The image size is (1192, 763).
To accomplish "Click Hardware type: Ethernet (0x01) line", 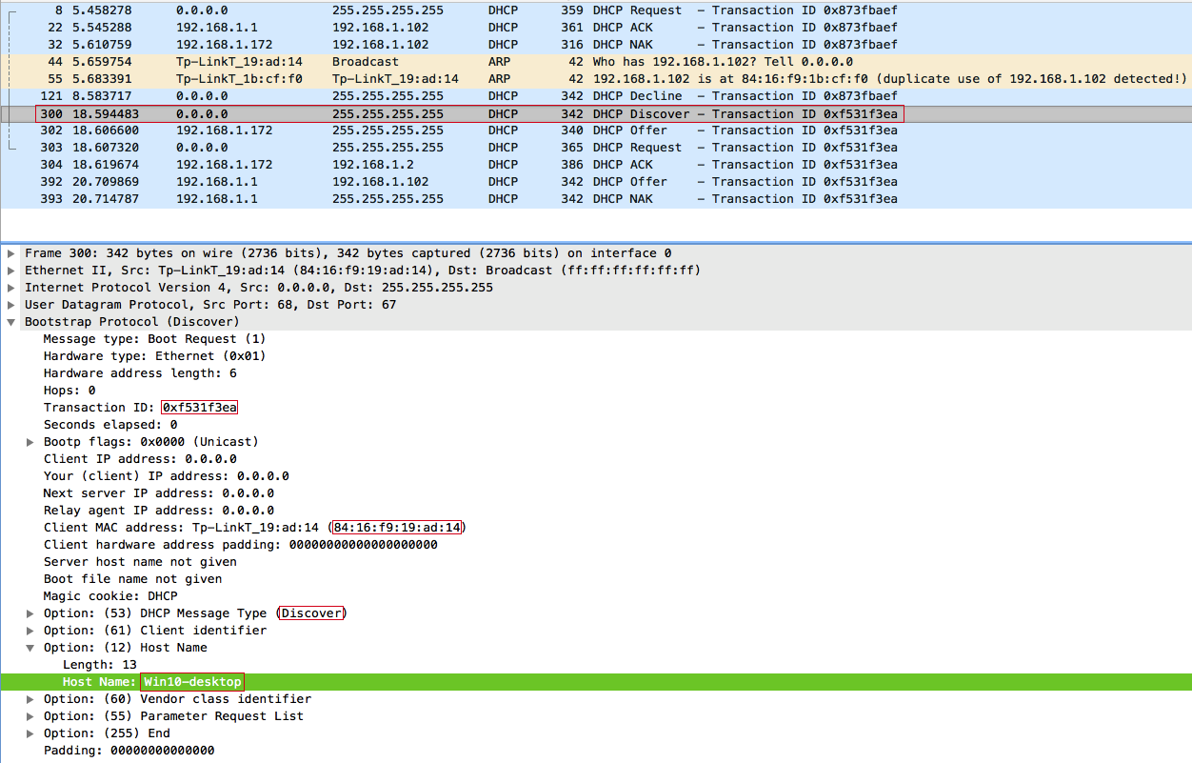I will (x=154, y=356).
